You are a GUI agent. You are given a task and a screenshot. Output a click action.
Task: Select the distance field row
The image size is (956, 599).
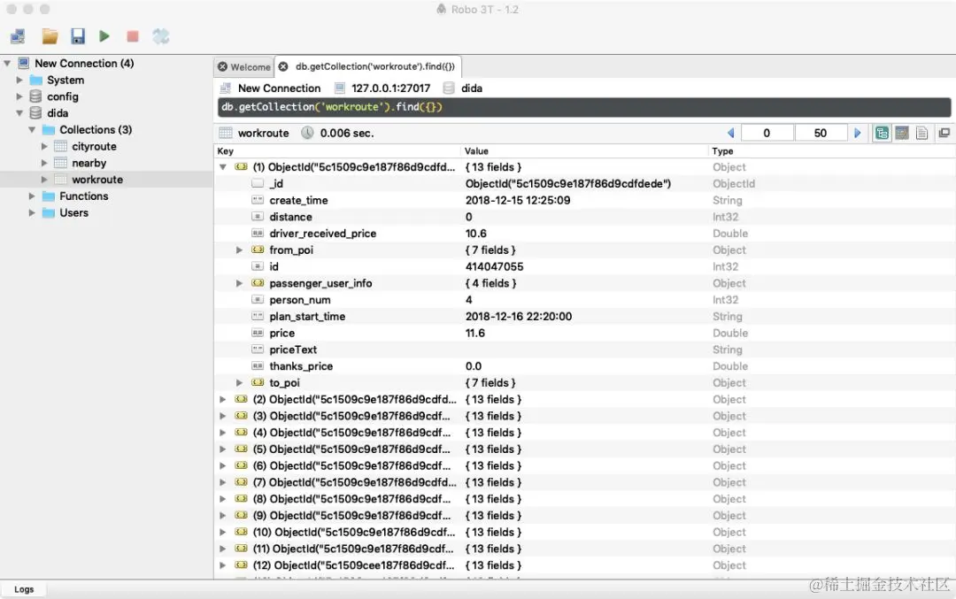pyautogui.click(x=584, y=217)
